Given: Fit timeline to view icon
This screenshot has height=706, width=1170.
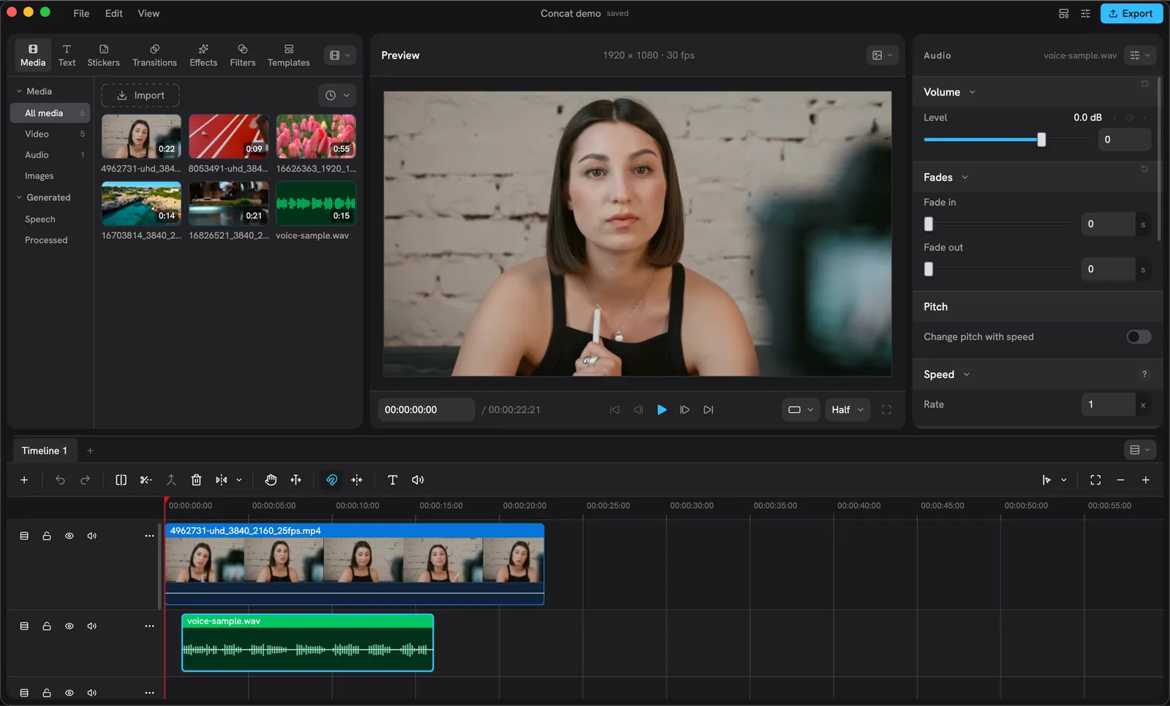Looking at the screenshot, I should click(1095, 480).
